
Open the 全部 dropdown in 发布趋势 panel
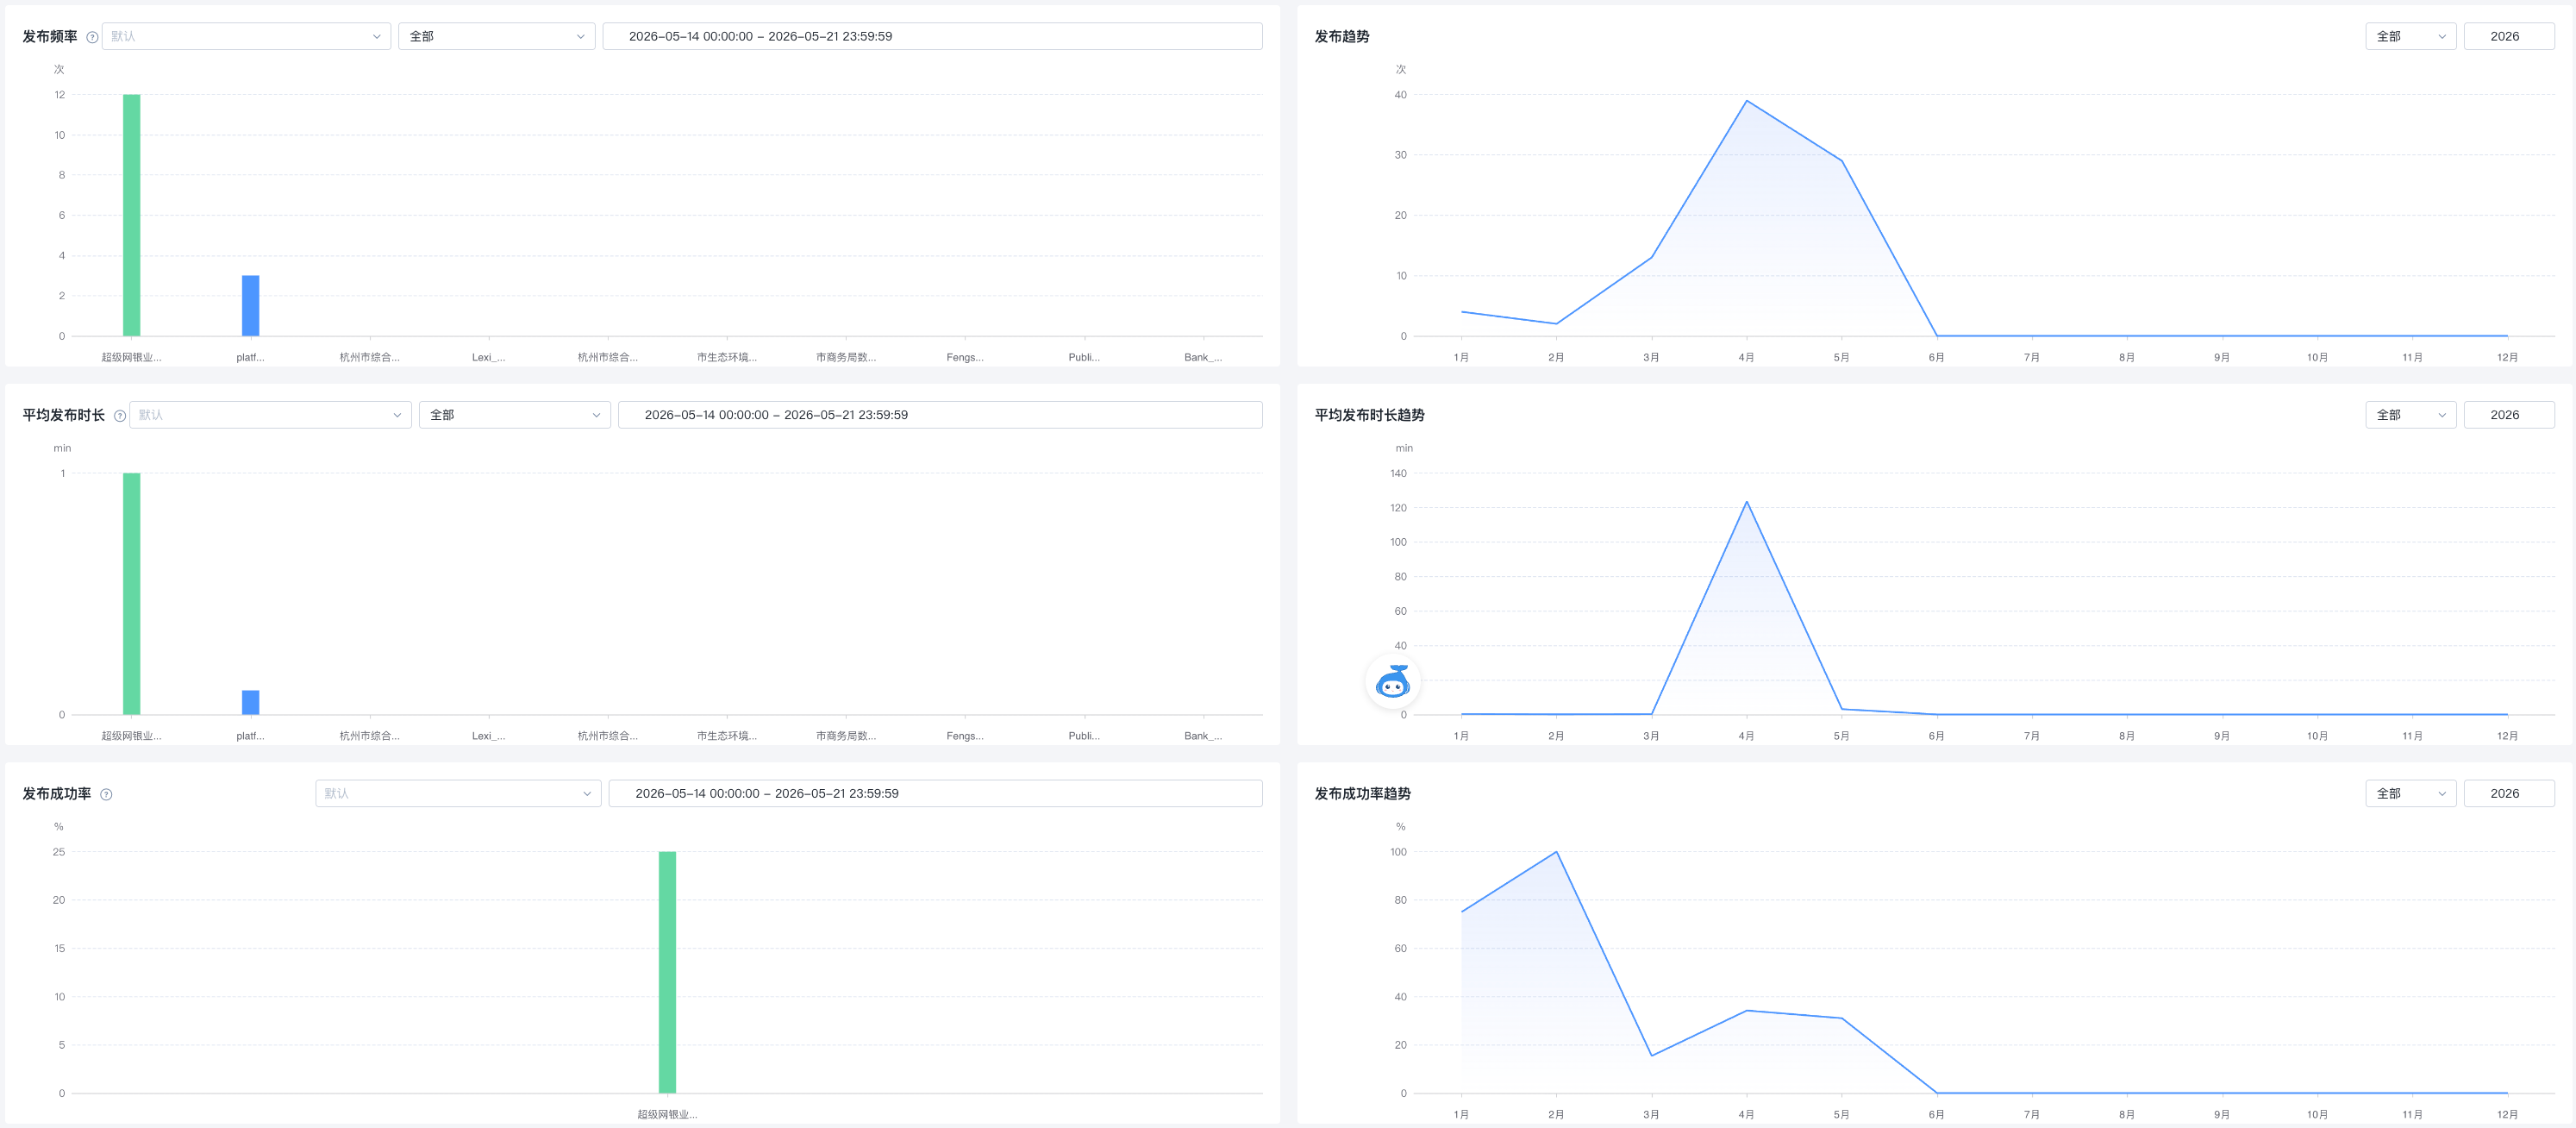[2410, 36]
